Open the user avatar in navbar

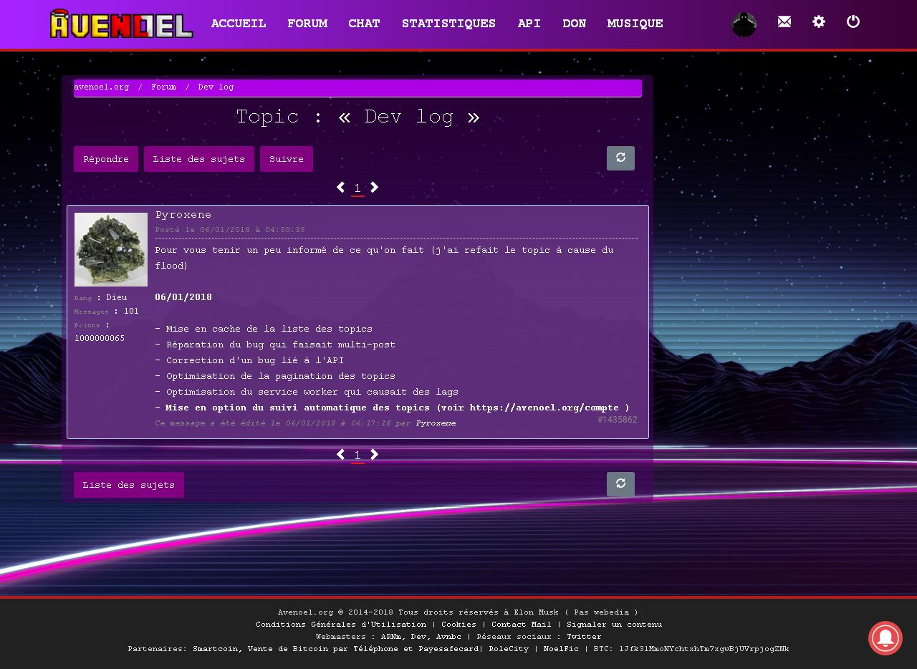pos(744,24)
